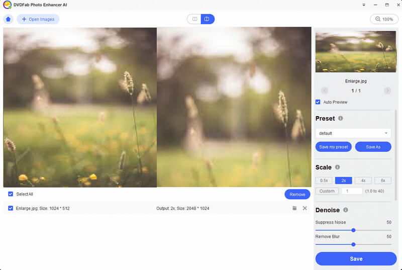The height and width of the screenshot is (270, 402).
Task: Show the Preset info icon
Action: [341, 118]
